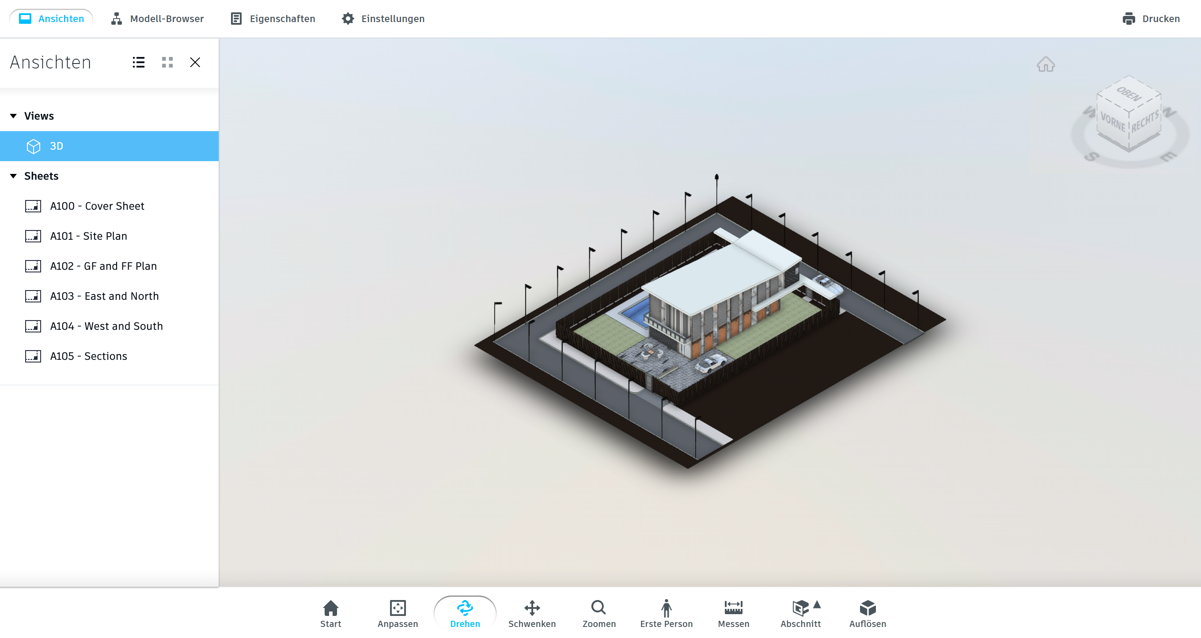Collapse the Sheets tree section
The width and height of the screenshot is (1201, 638).
(14, 176)
